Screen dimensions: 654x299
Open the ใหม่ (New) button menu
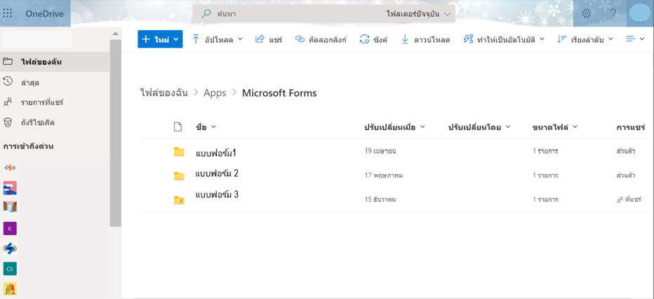coord(160,39)
